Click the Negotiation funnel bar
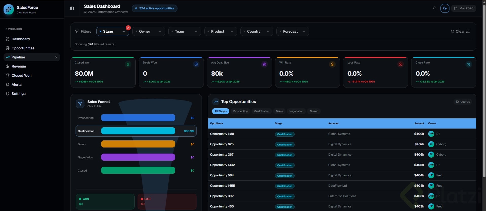Screen dimensions: 486x211 [138, 157]
